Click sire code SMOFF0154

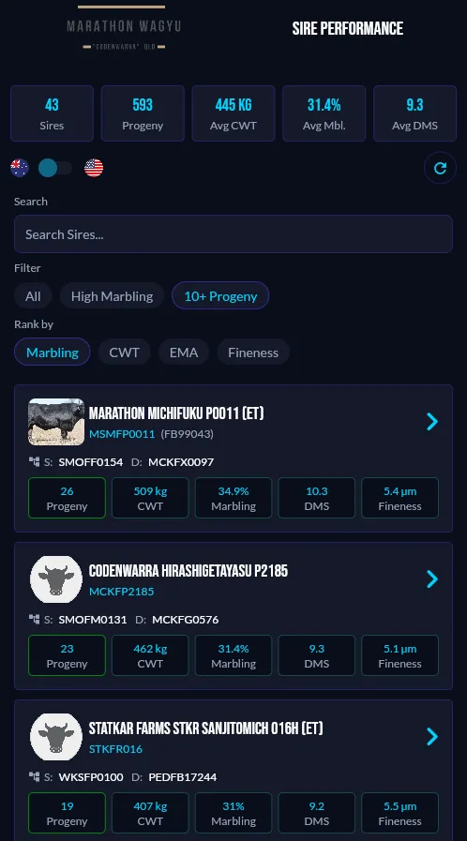[91, 462]
